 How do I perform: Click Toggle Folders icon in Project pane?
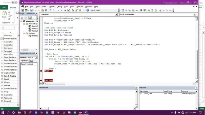(30, 18)
